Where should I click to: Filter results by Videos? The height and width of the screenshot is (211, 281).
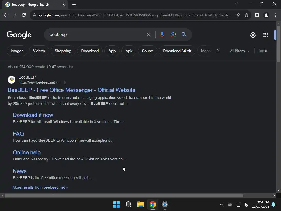[39, 51]
